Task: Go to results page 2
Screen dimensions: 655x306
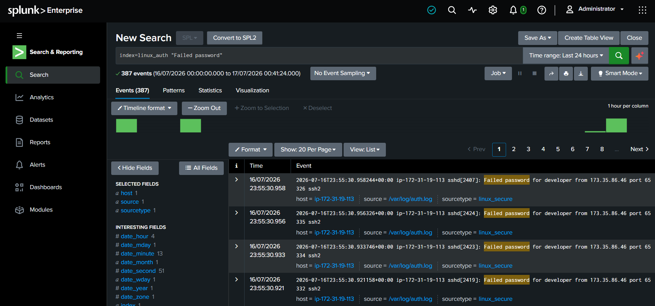Action: click(x=514, y=149)
